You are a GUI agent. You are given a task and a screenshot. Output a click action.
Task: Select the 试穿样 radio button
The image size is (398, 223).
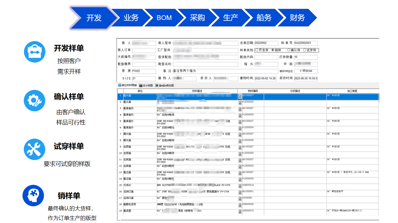pos(305,50)
